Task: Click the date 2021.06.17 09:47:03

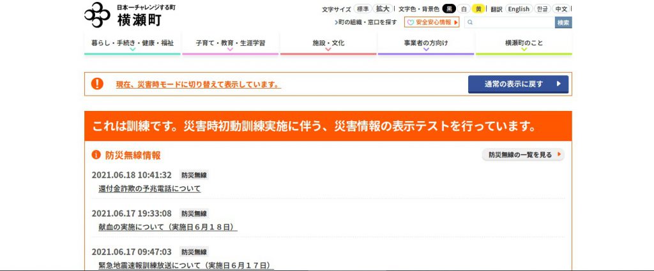Action: [x=132, y=252]
